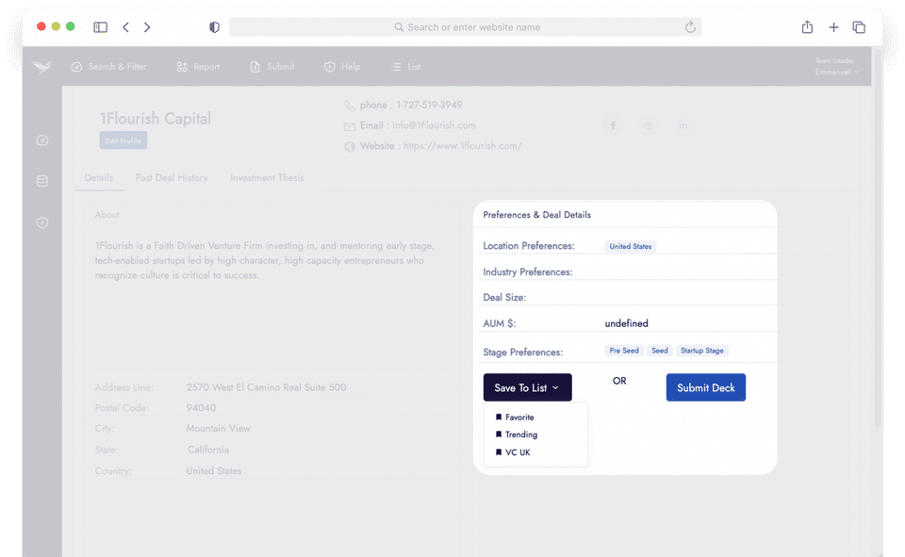Image resolution: width=905 pixels, height=557 pixels.
Task: Toggle the Safari sidebar icon
Action: pos(101,27)
